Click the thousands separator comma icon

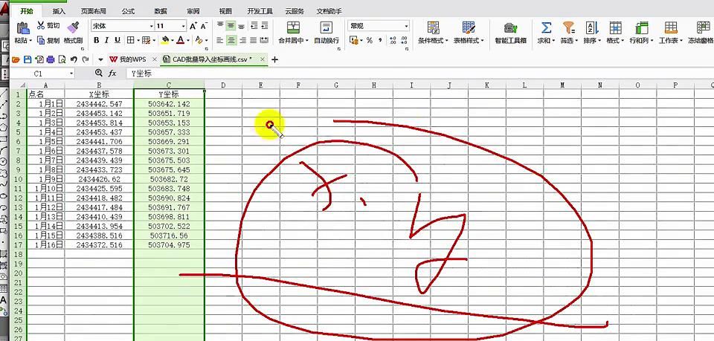tap(379, 40)
